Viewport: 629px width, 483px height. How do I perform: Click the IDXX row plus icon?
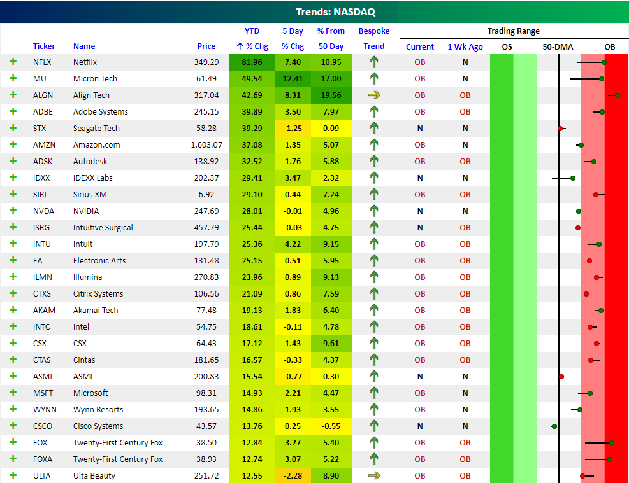pos(13,178)
